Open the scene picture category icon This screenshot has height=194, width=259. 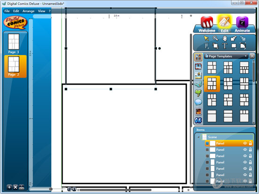pos(198,76)
